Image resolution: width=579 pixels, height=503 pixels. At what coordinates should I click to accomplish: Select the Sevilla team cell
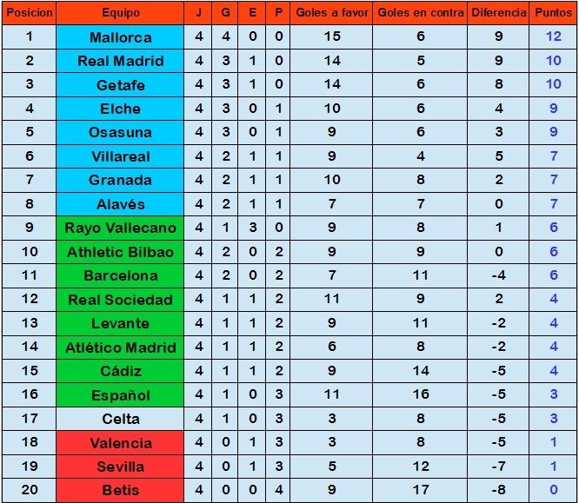pyautogui.click(x=120, y=467)
